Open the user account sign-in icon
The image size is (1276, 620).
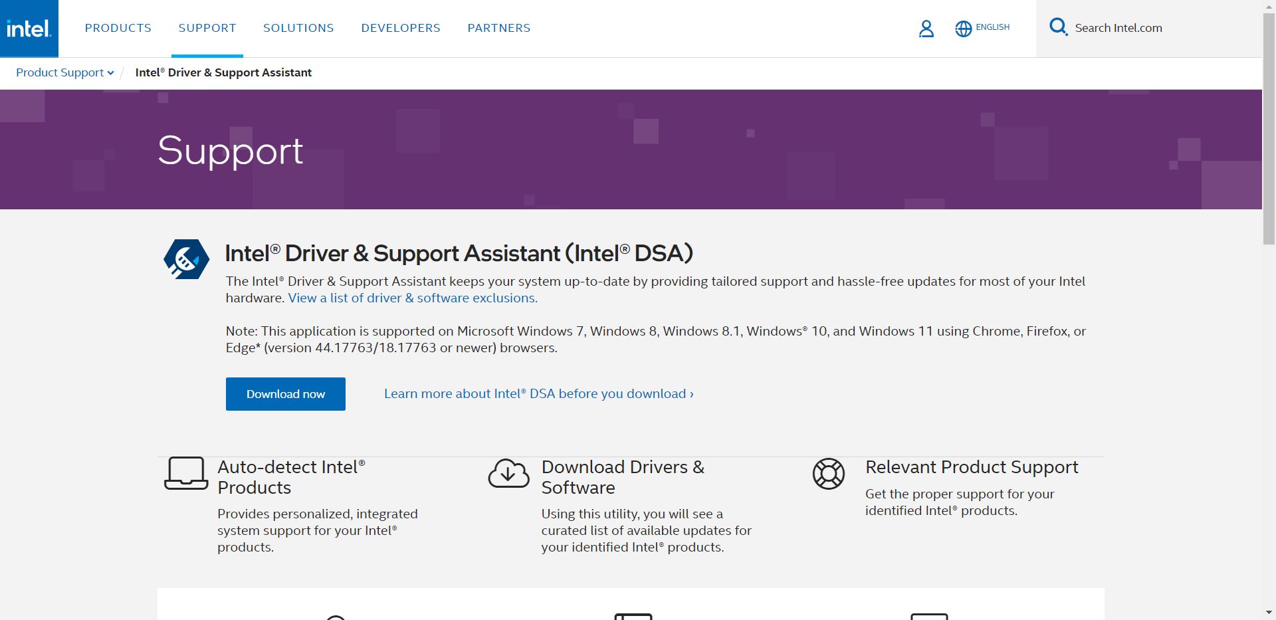click(x=926, y=29)
